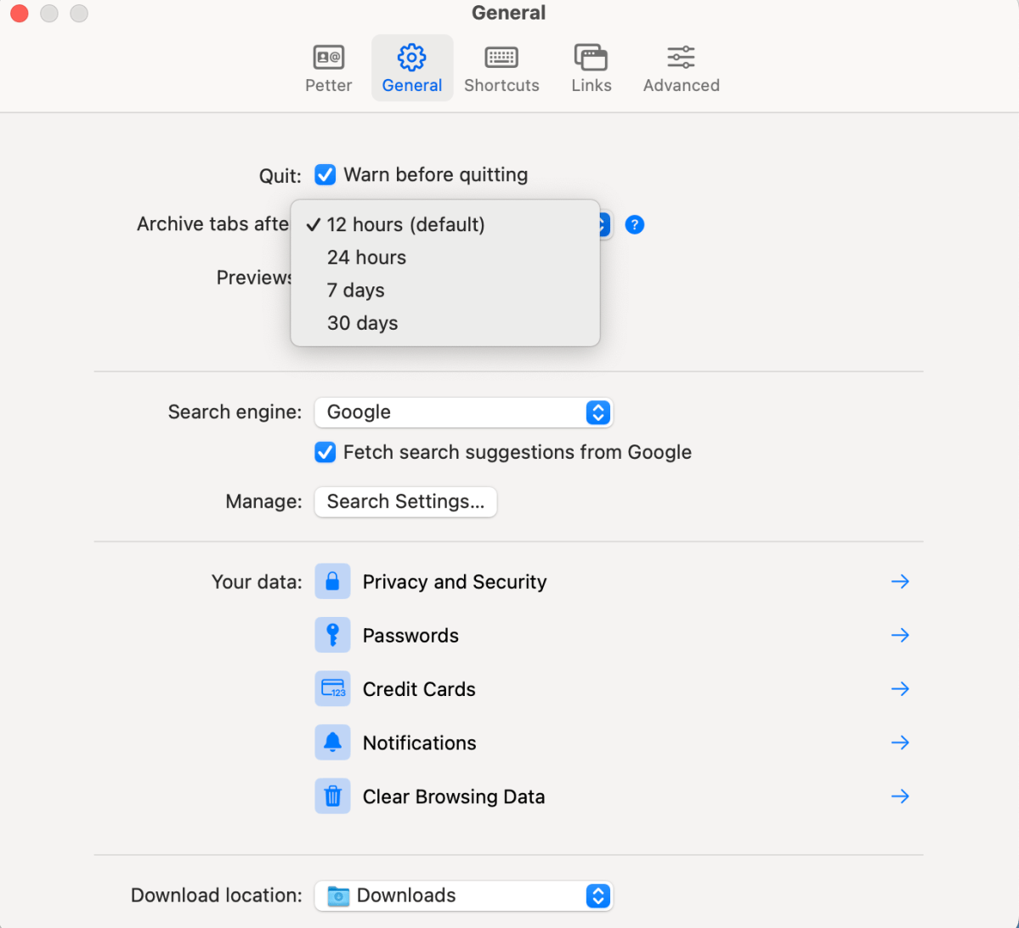This screenshot has height=928, width=1019.
Task: Switch to the Shortcuts tab
Action: point(501,69)
